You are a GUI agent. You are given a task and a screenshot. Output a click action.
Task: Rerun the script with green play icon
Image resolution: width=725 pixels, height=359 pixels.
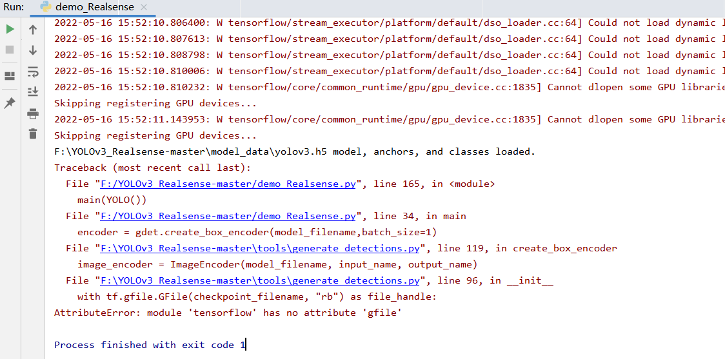pos(10,30)
